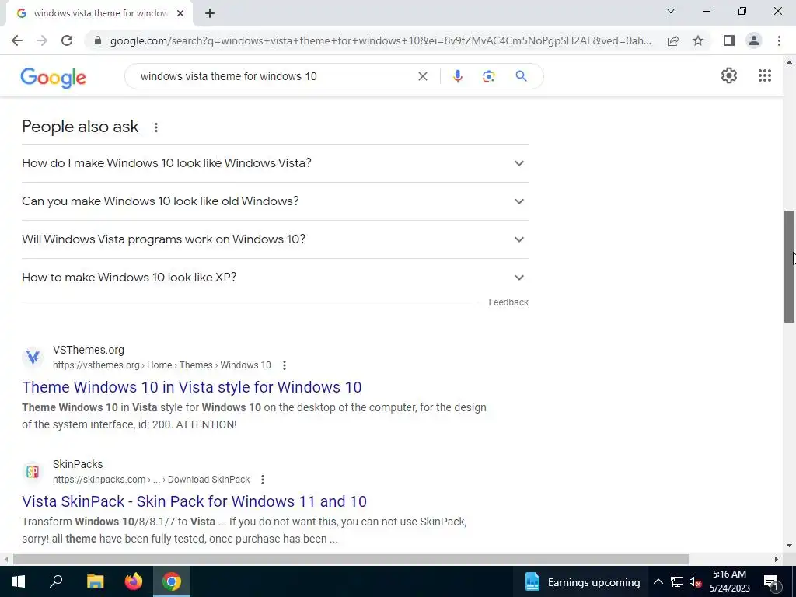
Task: Expand 'How do I make Windows 10 look like Windows Vista?'
Action: [x=275, y=163]
